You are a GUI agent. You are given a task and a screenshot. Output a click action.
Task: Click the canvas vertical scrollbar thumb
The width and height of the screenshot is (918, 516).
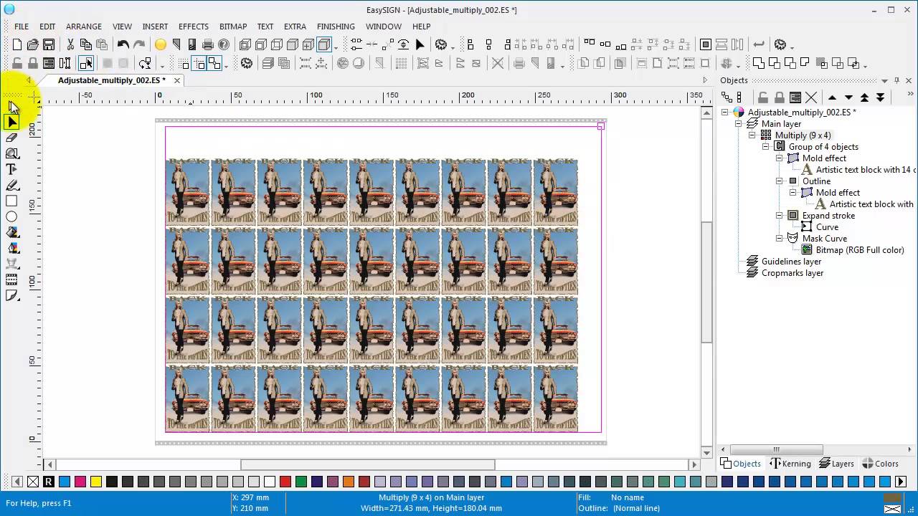tap(706, 282)
